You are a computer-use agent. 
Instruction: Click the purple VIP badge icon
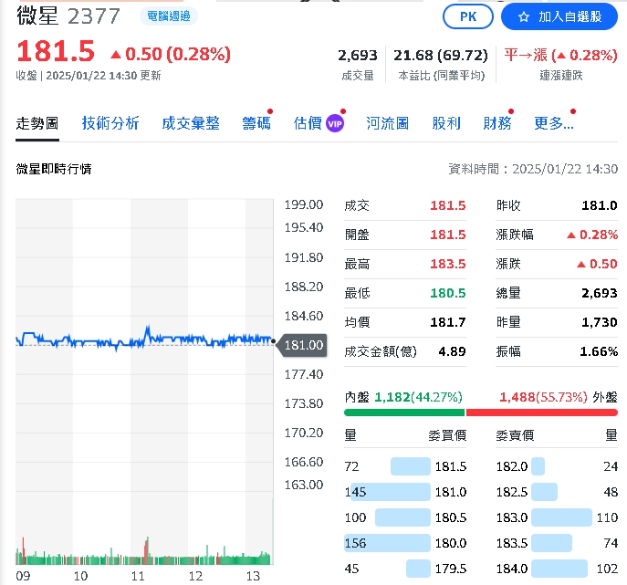click(335, 123)
